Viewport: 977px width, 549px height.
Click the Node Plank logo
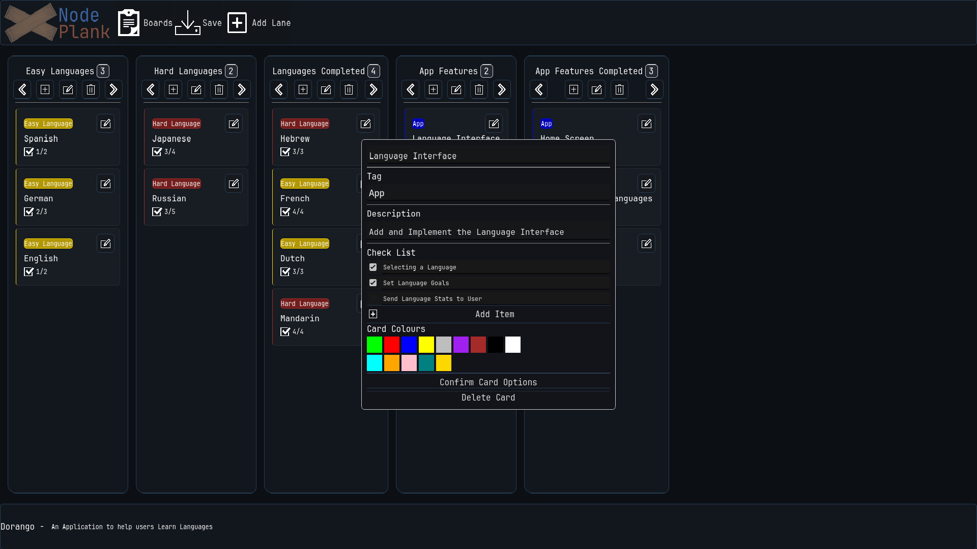pyautogui.click(x=57, y=23)
